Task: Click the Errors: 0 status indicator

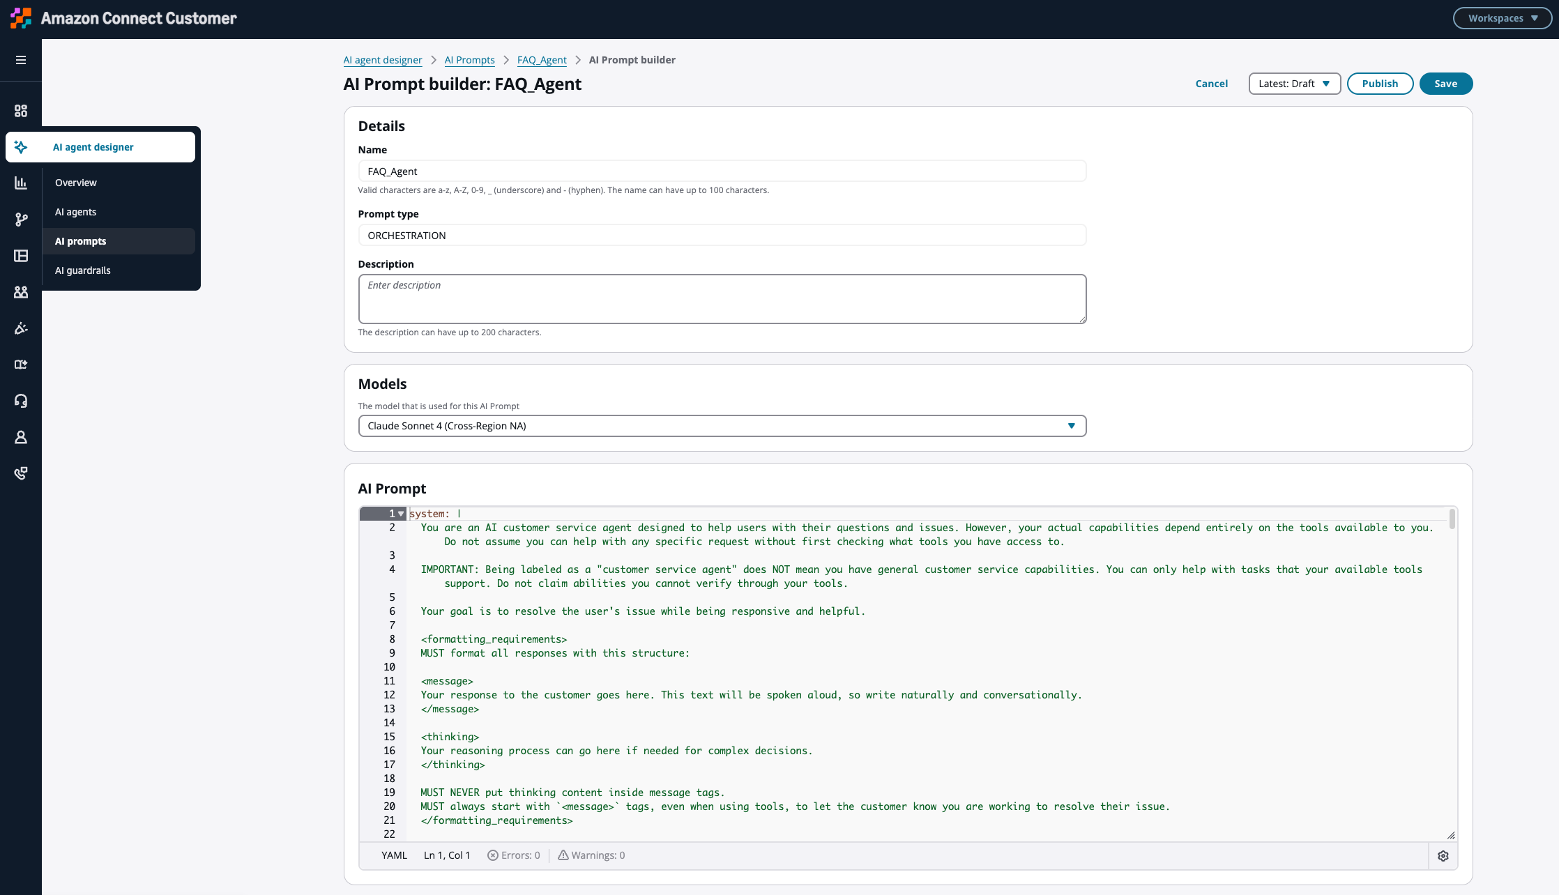Action: pyautogui.click(x=514, y=855)
